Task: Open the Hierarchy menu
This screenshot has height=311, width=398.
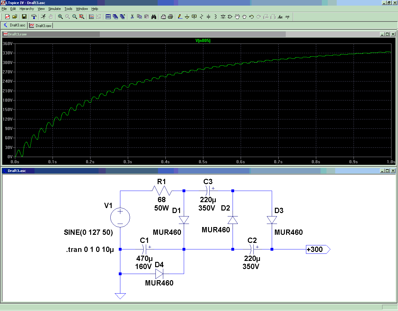Action: 27,9
